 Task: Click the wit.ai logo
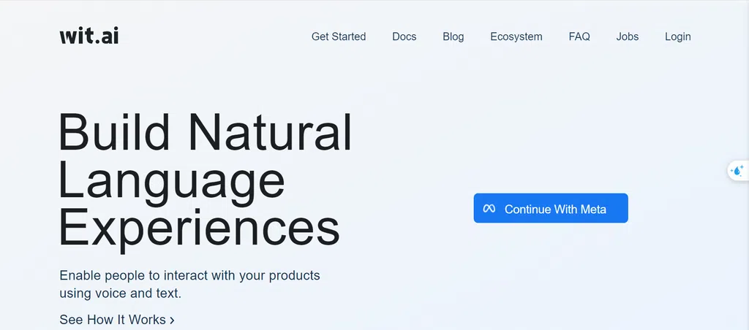(x=89, y=37)
